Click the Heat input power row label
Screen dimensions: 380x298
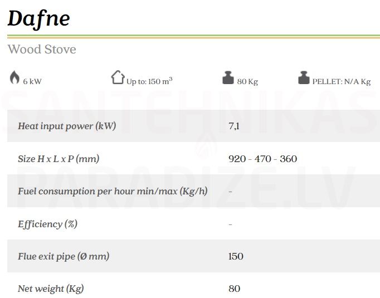(x=67, y=126)
